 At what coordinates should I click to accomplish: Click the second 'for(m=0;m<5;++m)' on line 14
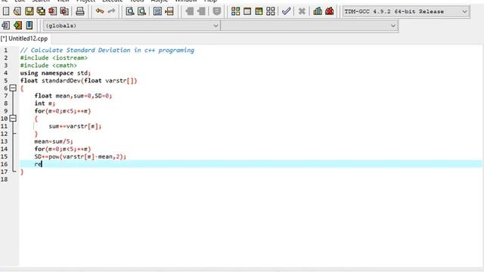63,149
